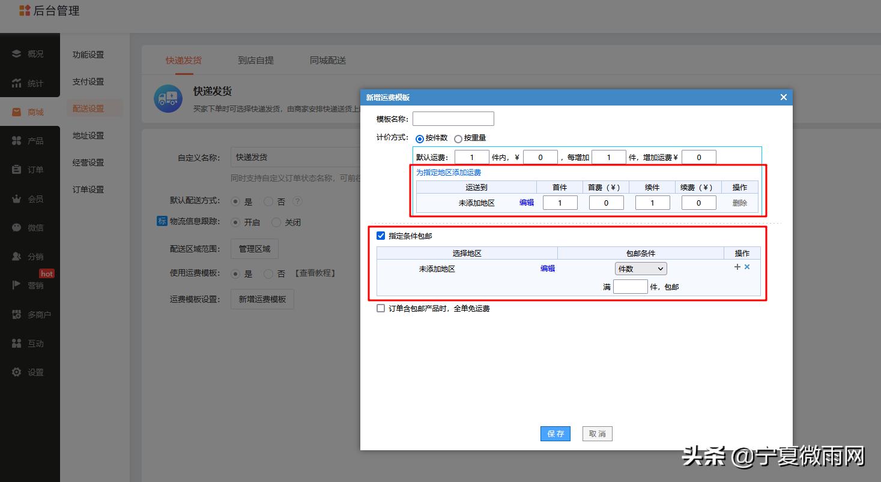Switch to the 到店自提 tab

257,60
